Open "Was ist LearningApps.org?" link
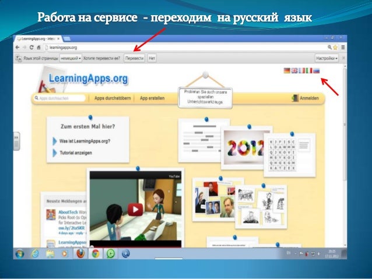The image size is (372, 279). (x=85, y=141)
